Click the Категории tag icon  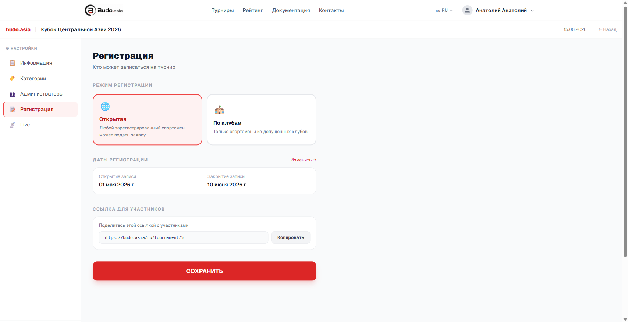[13, 78]
